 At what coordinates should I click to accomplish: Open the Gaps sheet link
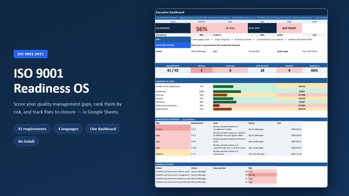pyautogui.click(x=230, y=21)
